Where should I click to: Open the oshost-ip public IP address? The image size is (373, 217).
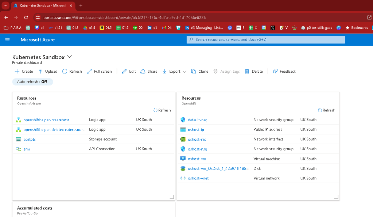point(196,130)
